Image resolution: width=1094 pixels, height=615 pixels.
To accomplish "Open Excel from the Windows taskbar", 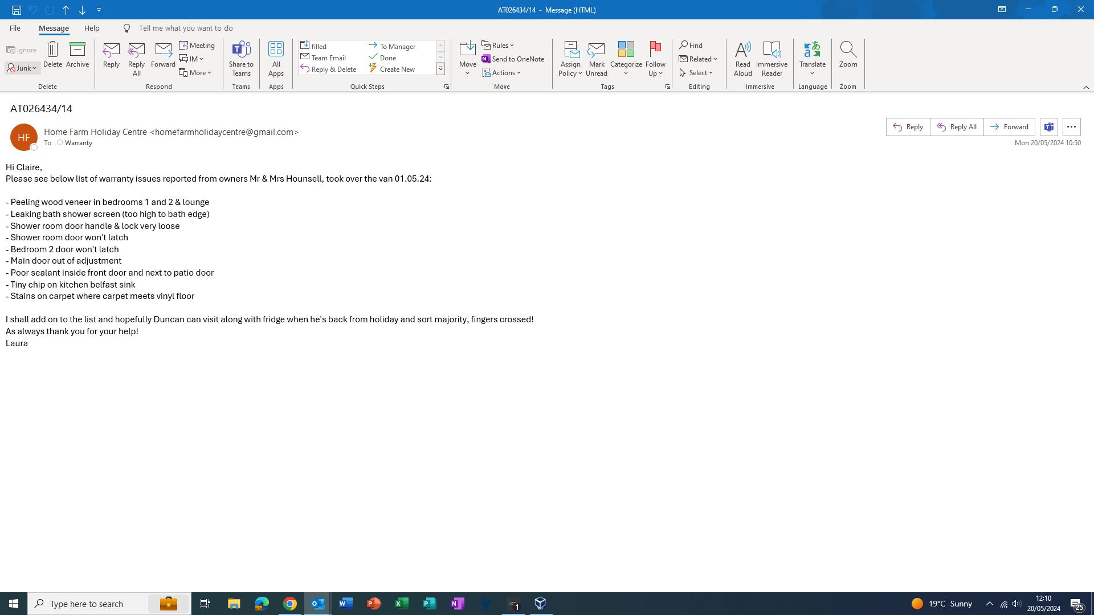I will [401, 604].
